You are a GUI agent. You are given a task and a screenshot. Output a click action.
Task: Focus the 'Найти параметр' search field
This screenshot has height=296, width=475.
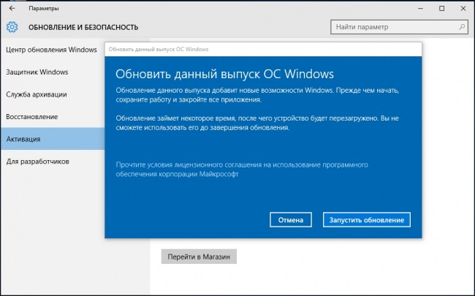click(399, 27)
